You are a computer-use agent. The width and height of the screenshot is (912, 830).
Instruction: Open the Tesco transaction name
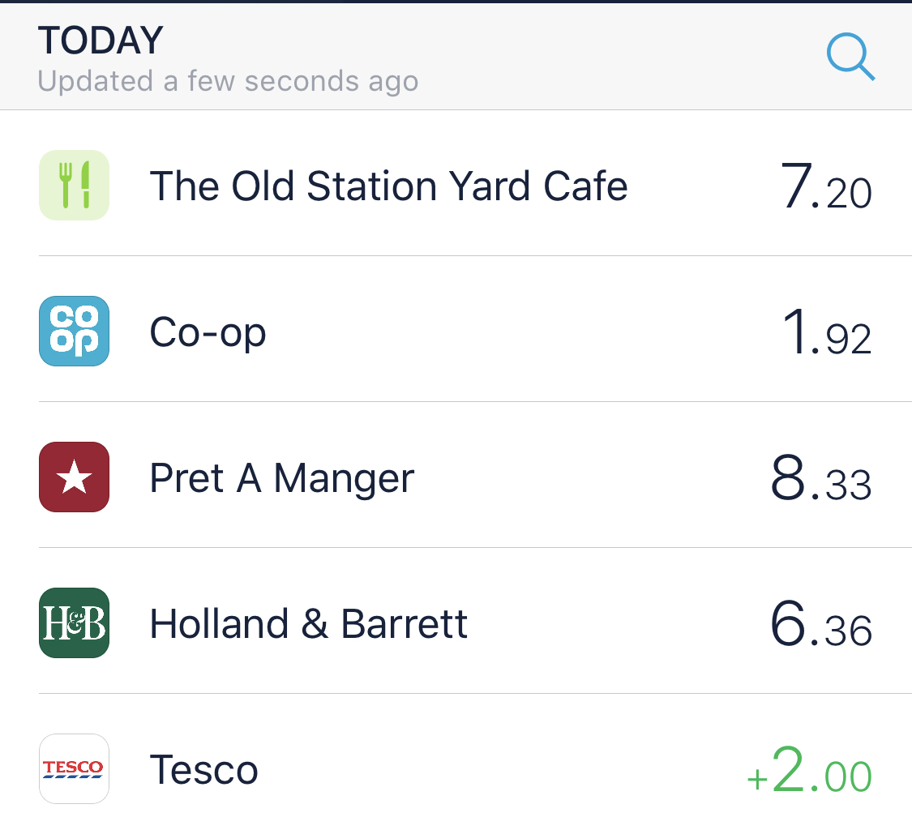(x=203, y=770)
